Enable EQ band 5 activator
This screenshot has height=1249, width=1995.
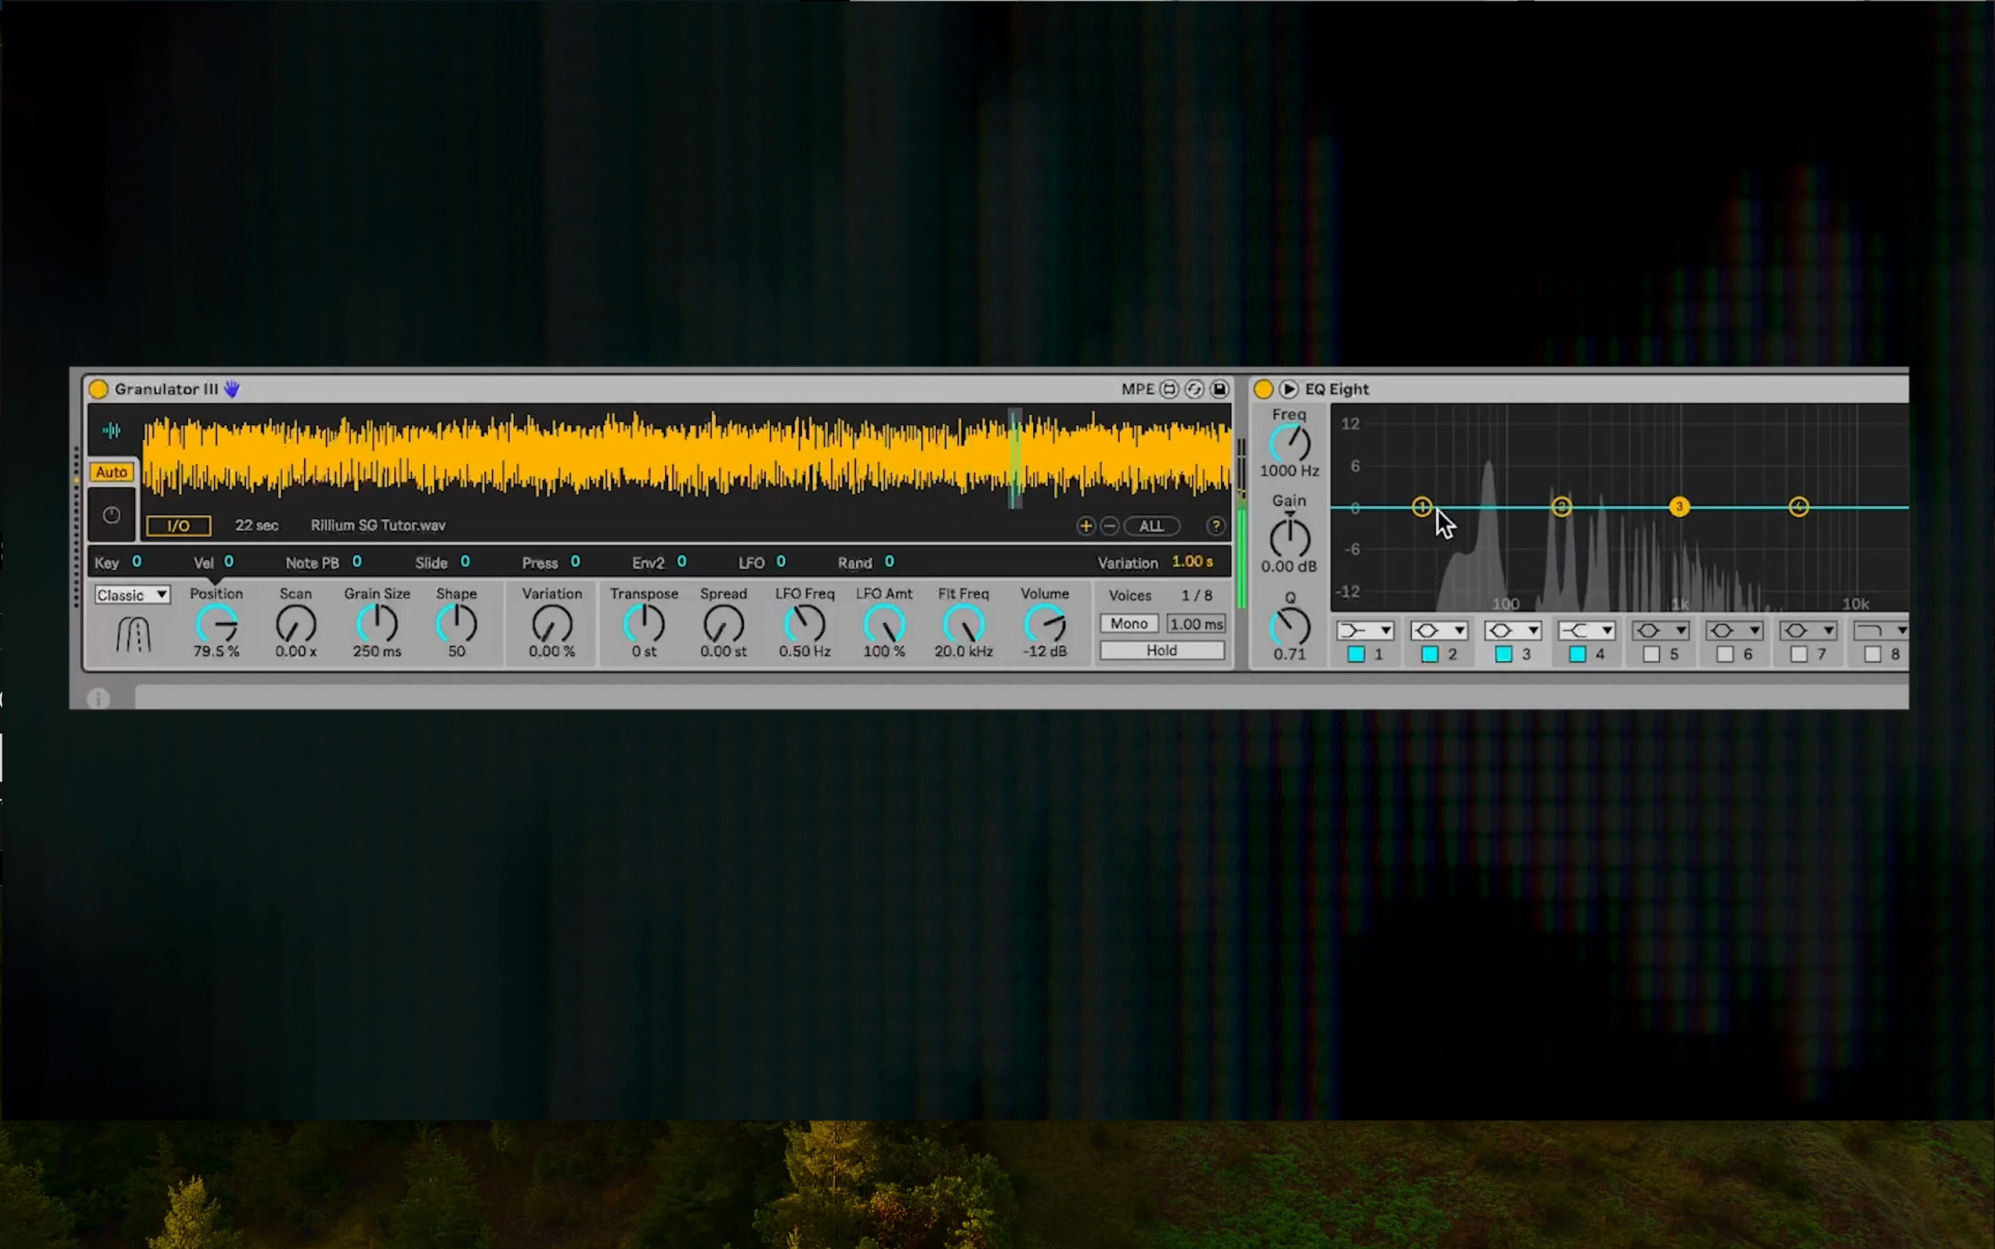[x=1651, y=654]
